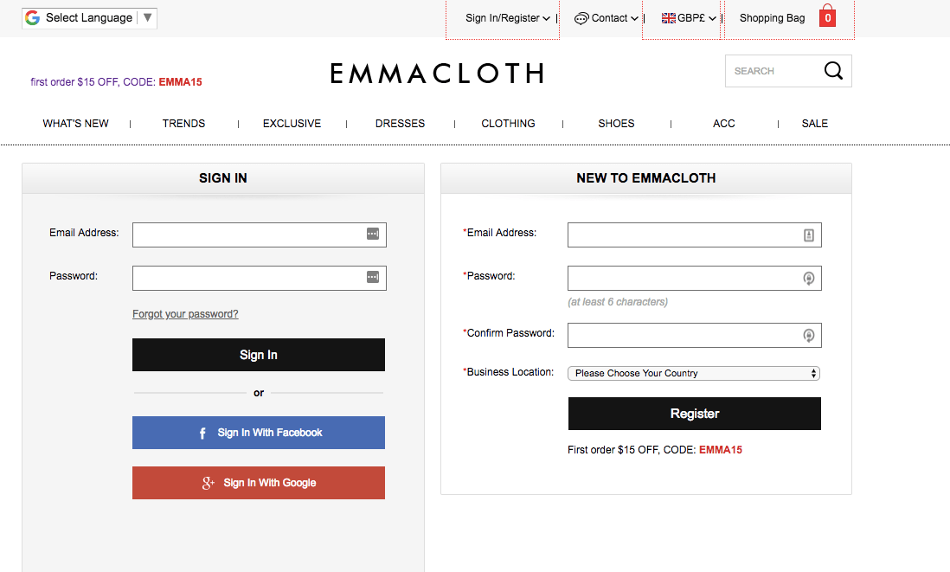Open the shopping bag icon
Image resolution: width=950 pixels, height=572 pixels.
[x=827, y=17]
